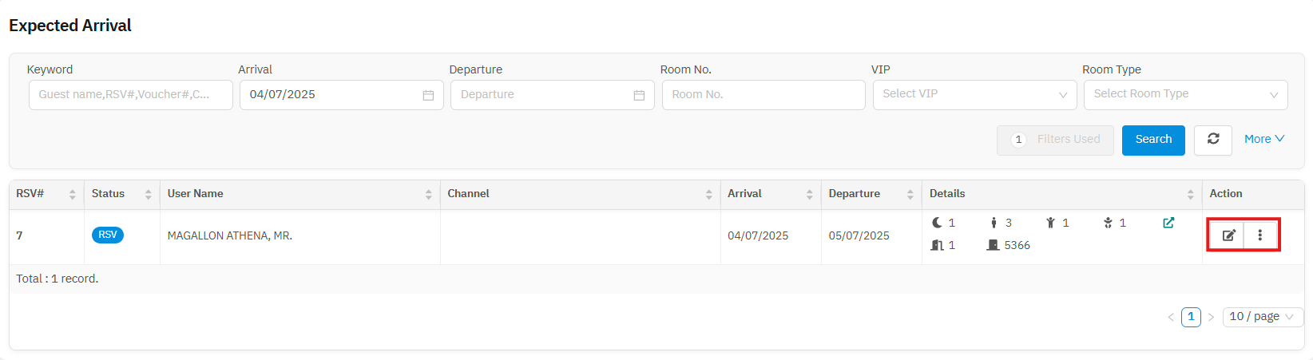Image resolution: width=1313 pixels, height=360 pixels.
Task: Open the green external link details icon
Action: point(1168,223)
